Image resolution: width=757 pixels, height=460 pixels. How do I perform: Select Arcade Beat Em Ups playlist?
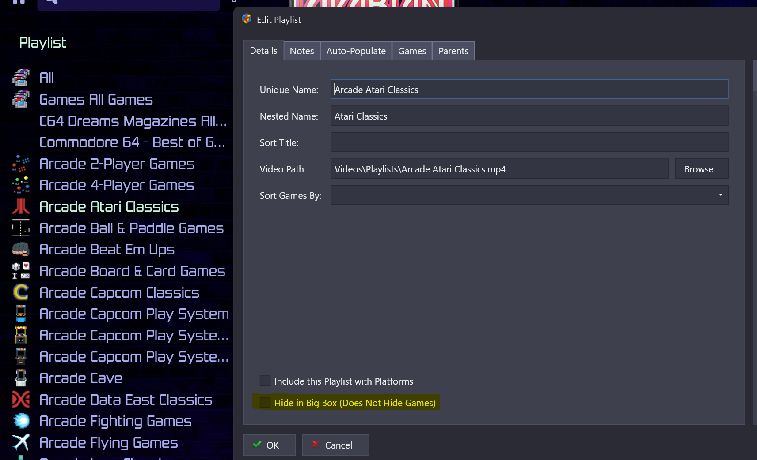click(107, 250)
